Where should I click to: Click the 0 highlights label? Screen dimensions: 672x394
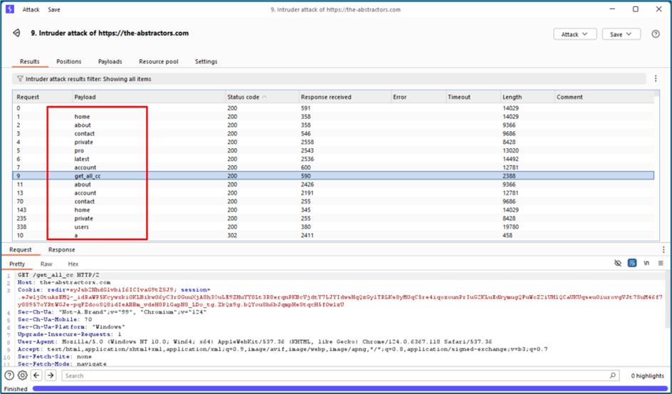pos(647,376)
